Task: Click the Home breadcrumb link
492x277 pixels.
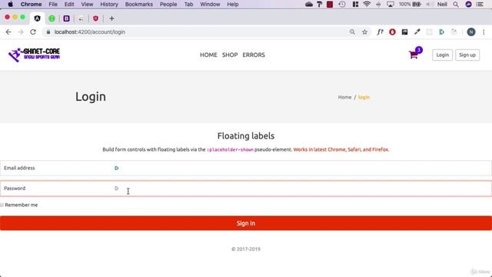Action: point(344,98)
